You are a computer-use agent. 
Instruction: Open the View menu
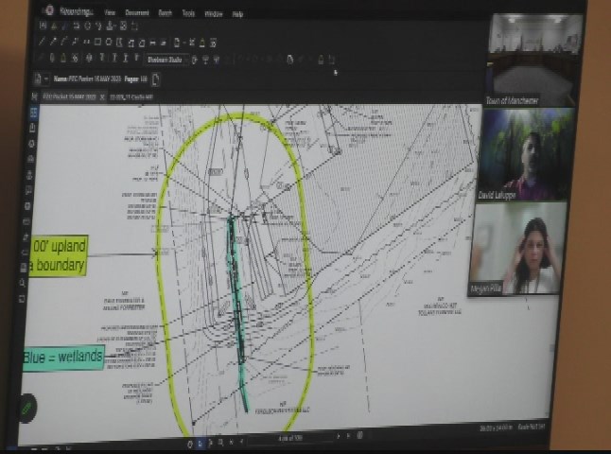(110, 13)
